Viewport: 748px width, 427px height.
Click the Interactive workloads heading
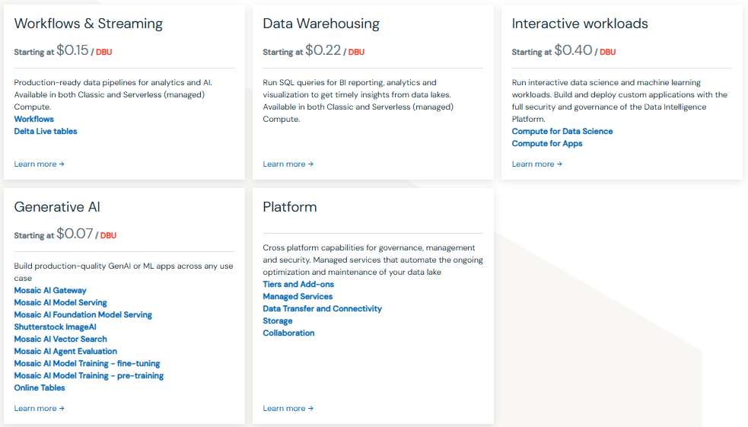(580, 24)
